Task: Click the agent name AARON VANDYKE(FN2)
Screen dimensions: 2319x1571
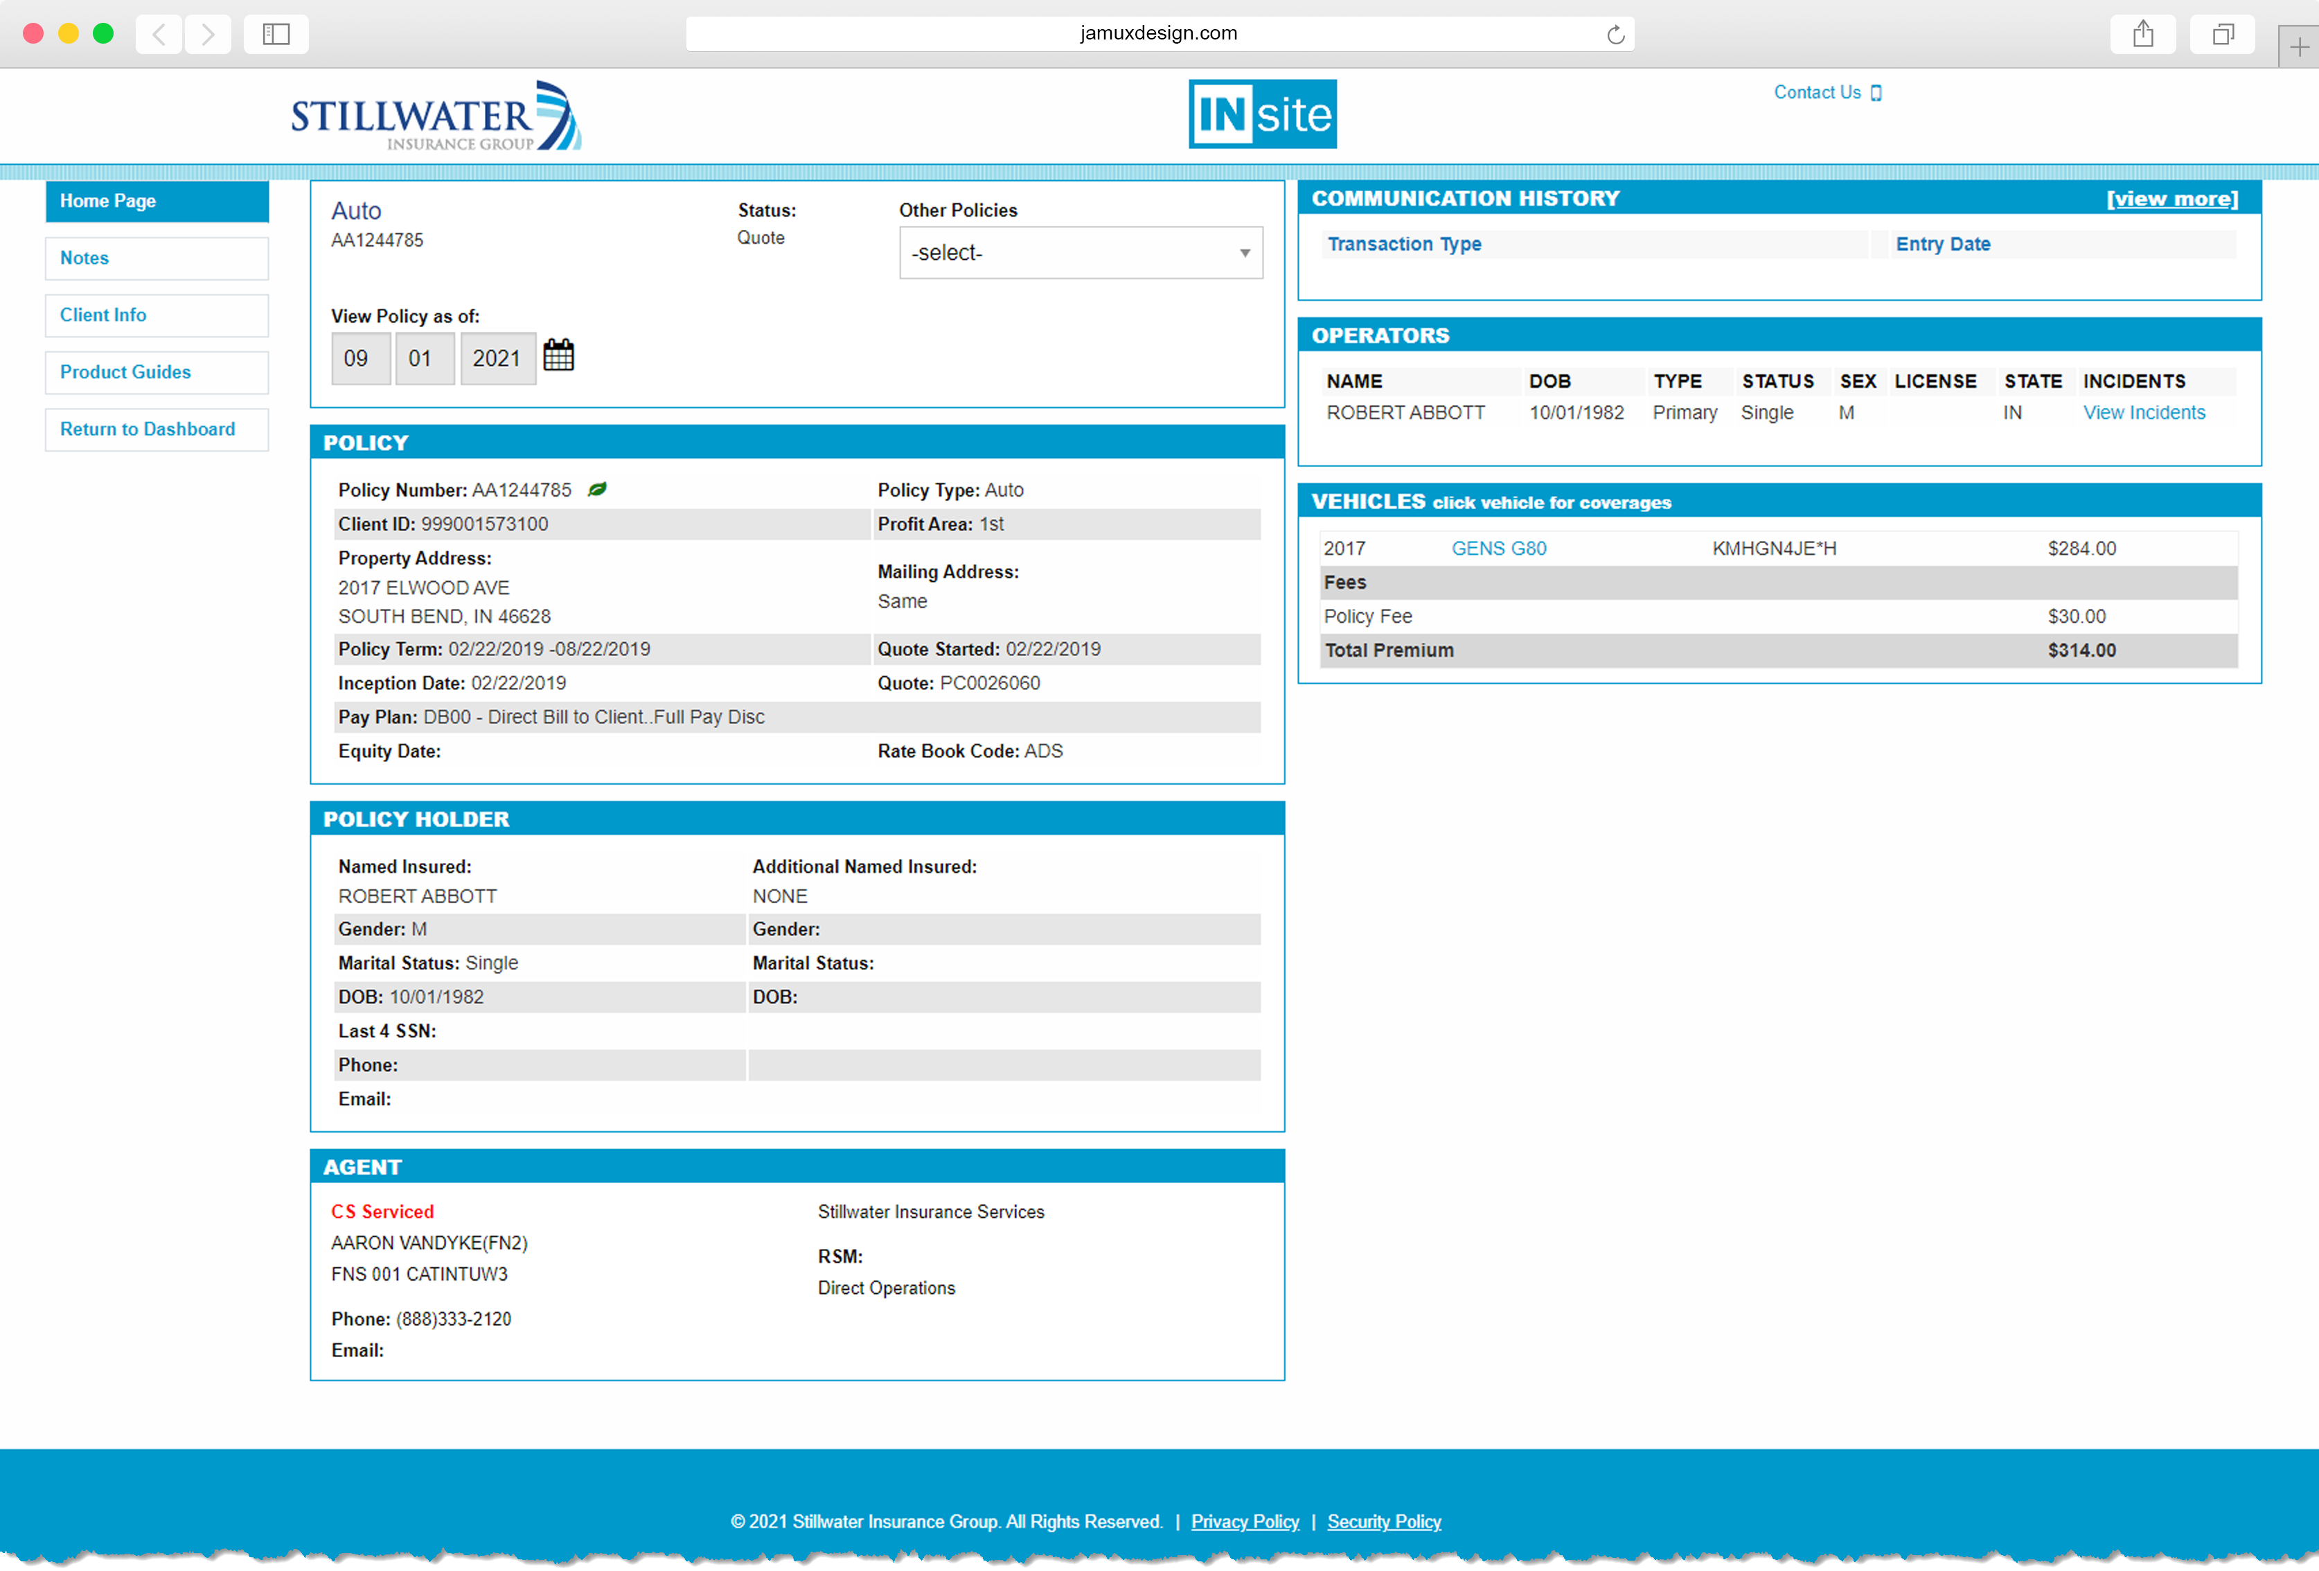Action: 429,1243
